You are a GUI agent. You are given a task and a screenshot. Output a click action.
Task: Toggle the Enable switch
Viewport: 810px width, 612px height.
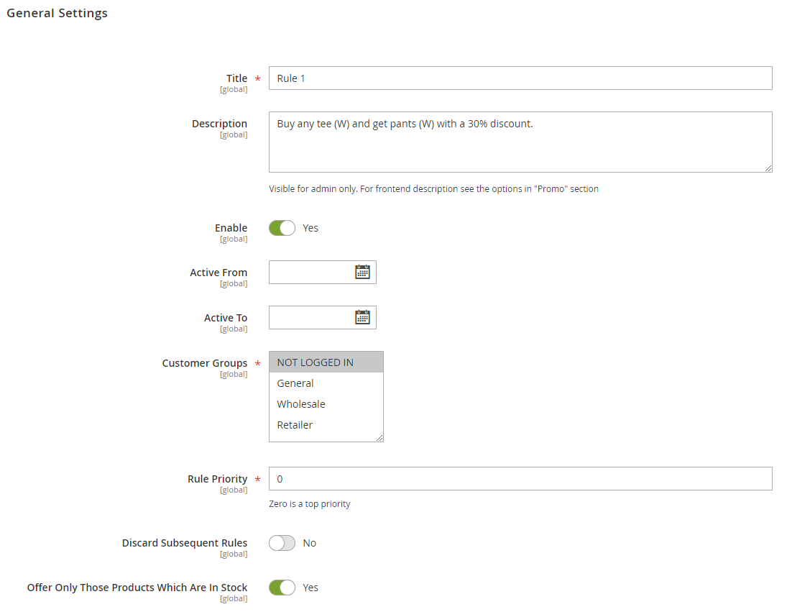pos(282,228)
